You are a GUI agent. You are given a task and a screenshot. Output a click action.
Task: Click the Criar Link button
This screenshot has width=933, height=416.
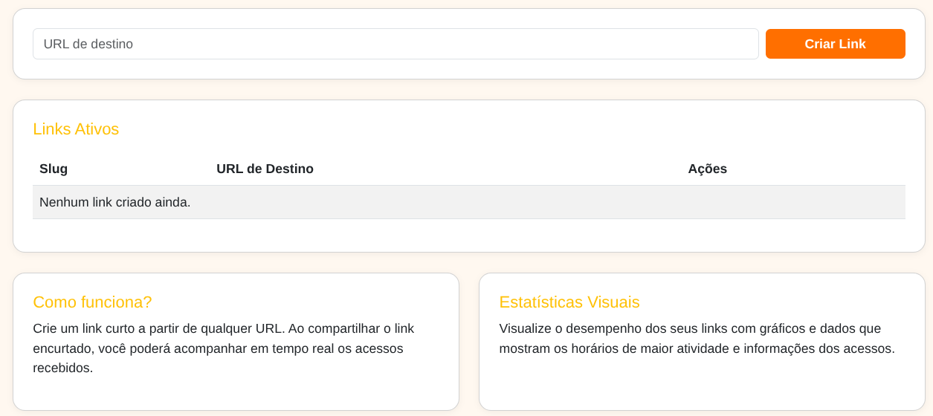(x=836, y=44)
